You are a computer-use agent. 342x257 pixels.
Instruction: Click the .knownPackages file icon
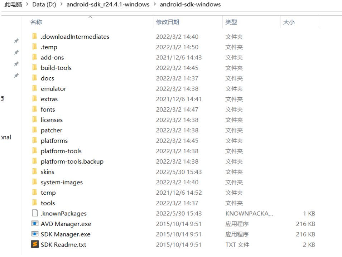[x=35, y=213]
